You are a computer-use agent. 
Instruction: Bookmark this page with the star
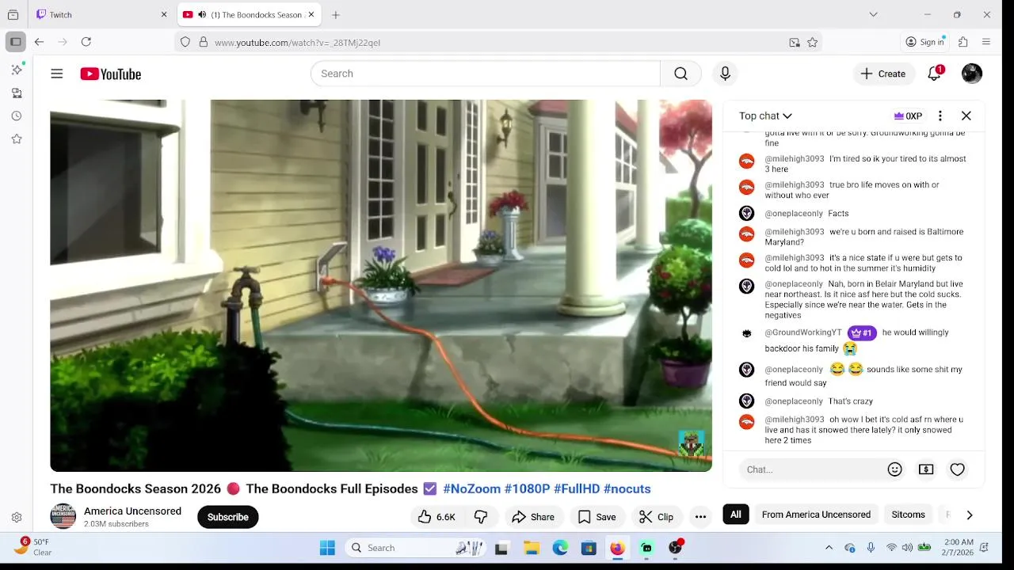pos(812,42)
